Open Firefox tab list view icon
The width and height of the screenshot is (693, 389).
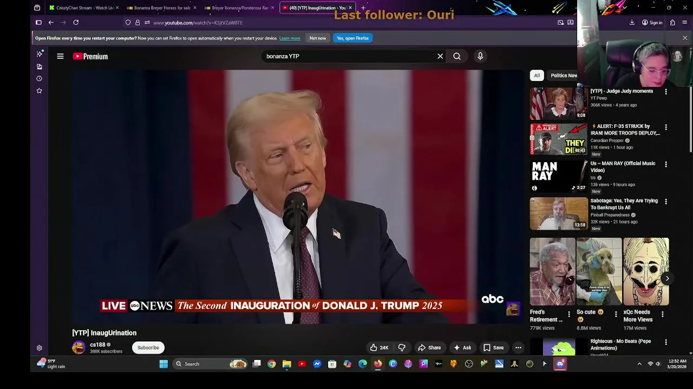(37, 8)
